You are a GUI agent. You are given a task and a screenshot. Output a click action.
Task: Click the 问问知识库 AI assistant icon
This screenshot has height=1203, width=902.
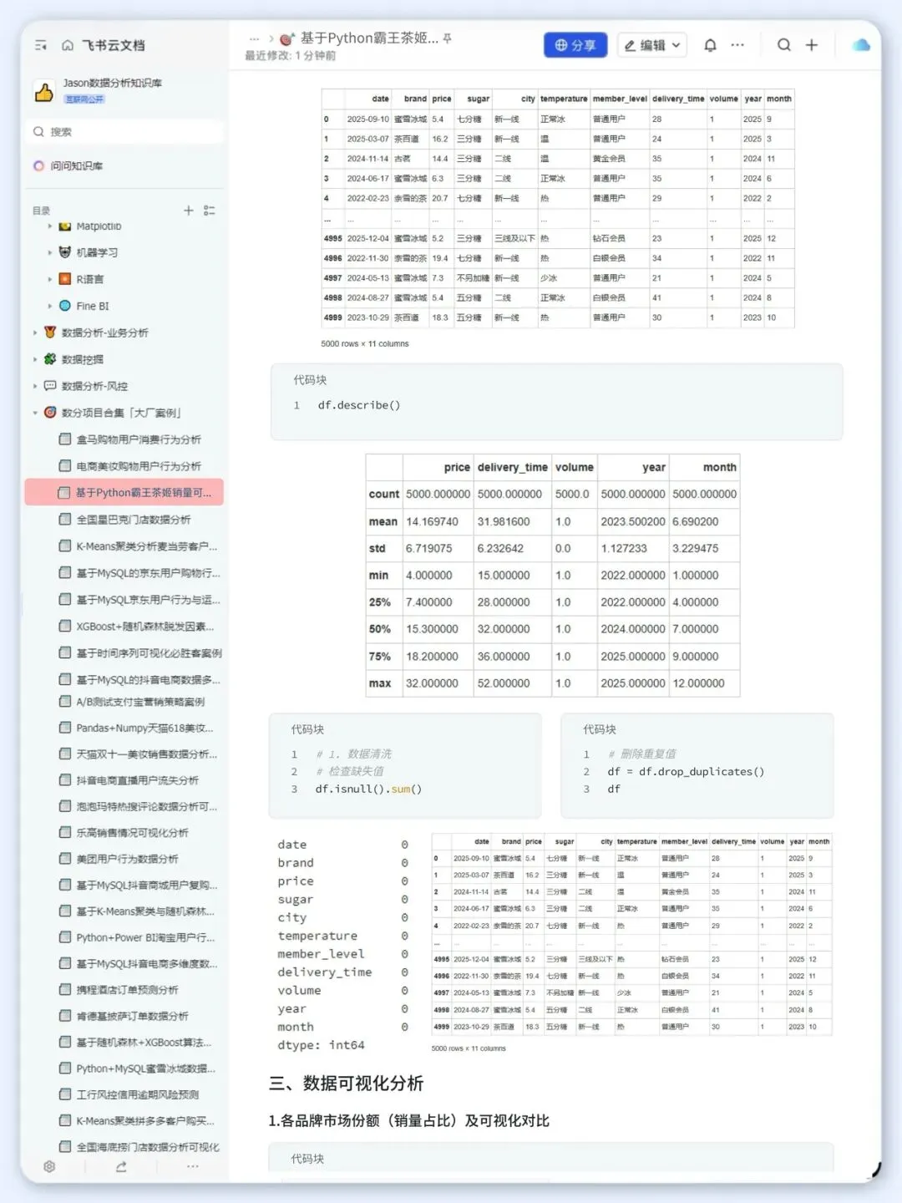pyautogui.click(x=38, y=165)
